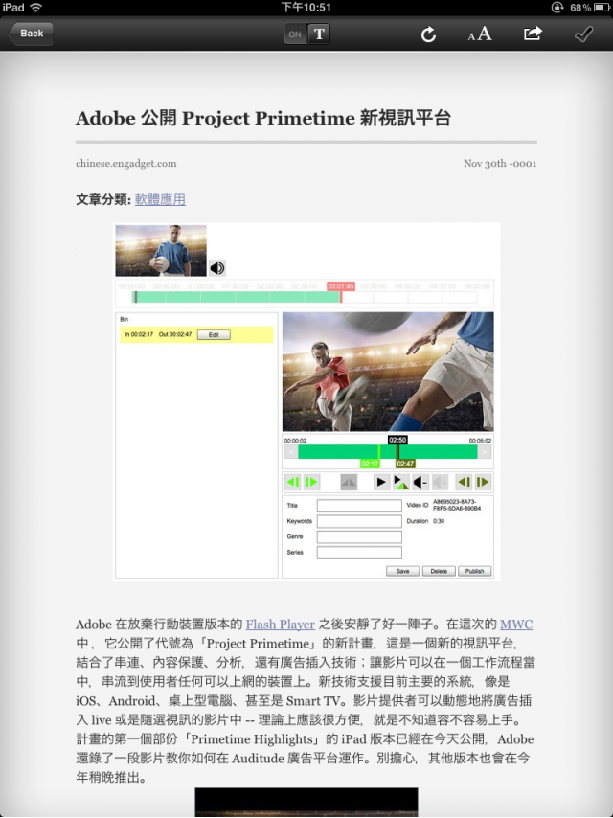
Task: Tap the Back button
Action: pos(31,34)
